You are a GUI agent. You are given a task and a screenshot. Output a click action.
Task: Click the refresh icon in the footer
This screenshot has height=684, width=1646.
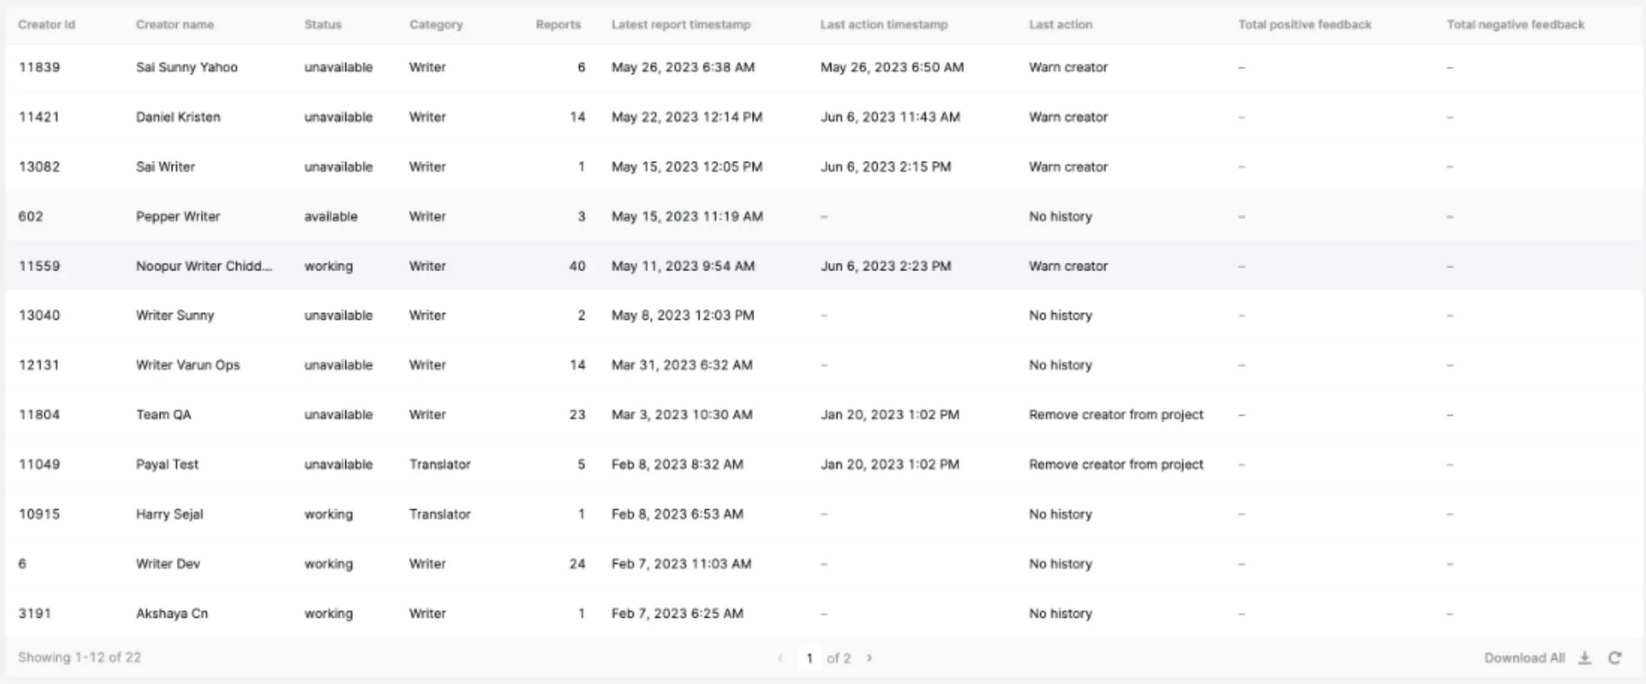tap(1615, 658)
